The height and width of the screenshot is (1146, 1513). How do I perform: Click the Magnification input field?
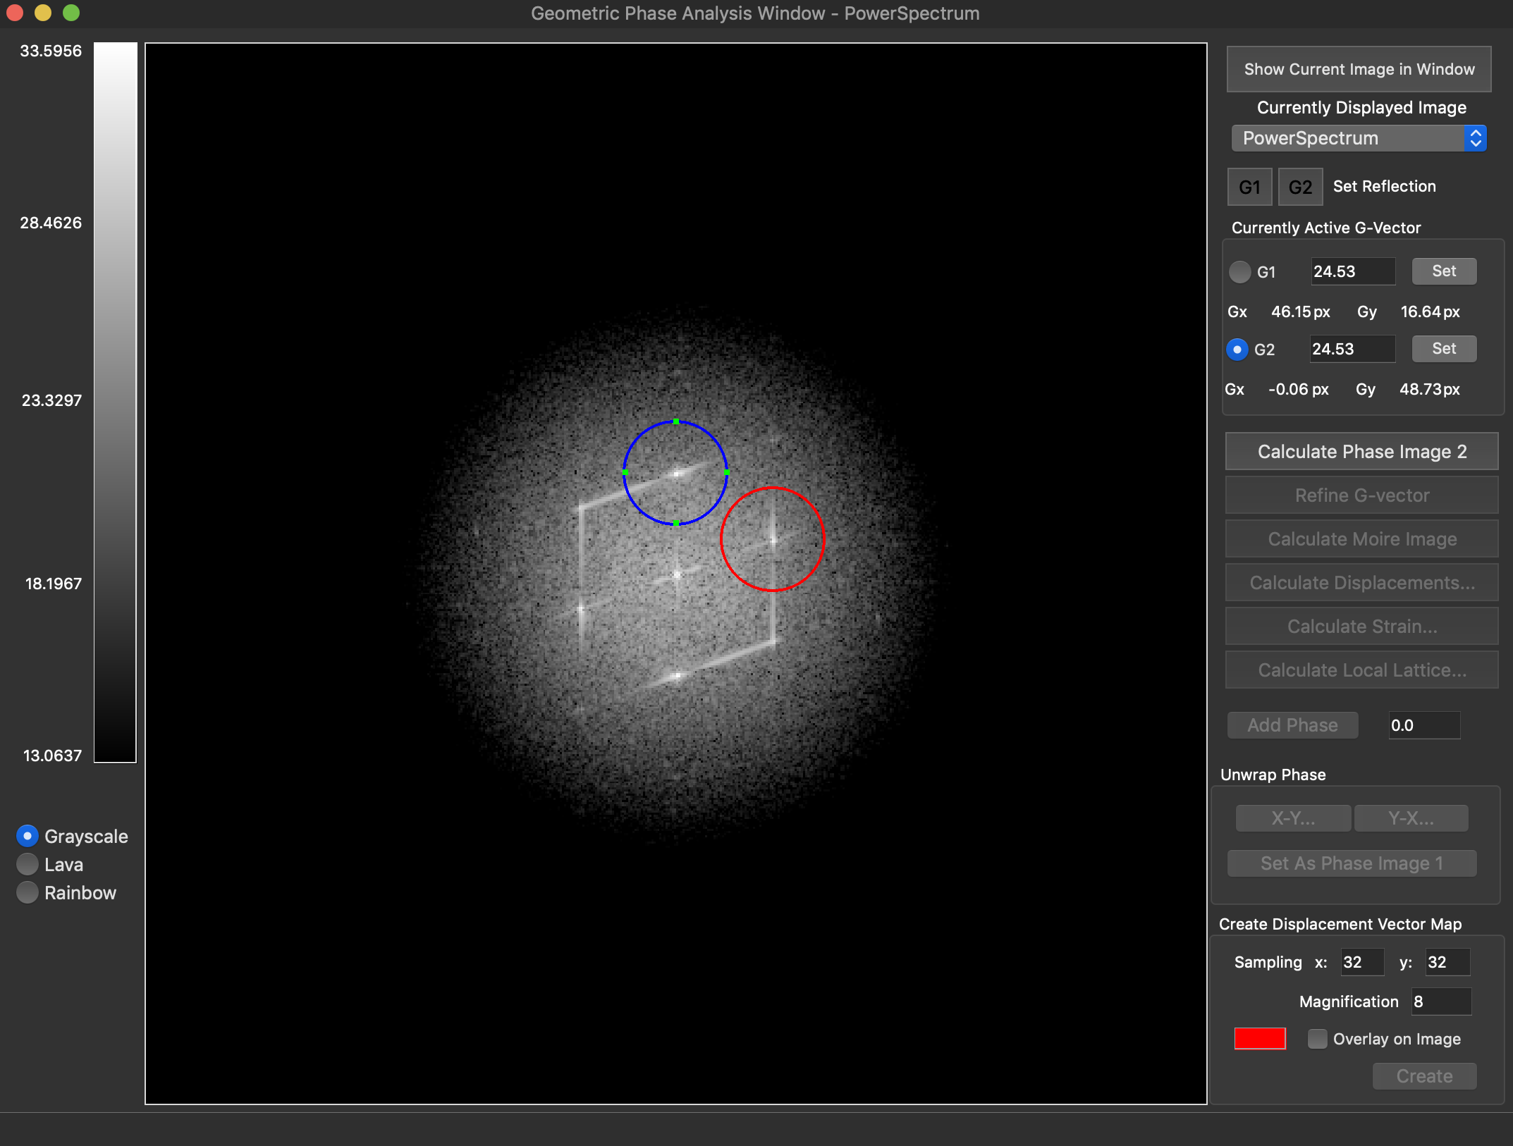pyautogui.click(x=1441, y=1002)
